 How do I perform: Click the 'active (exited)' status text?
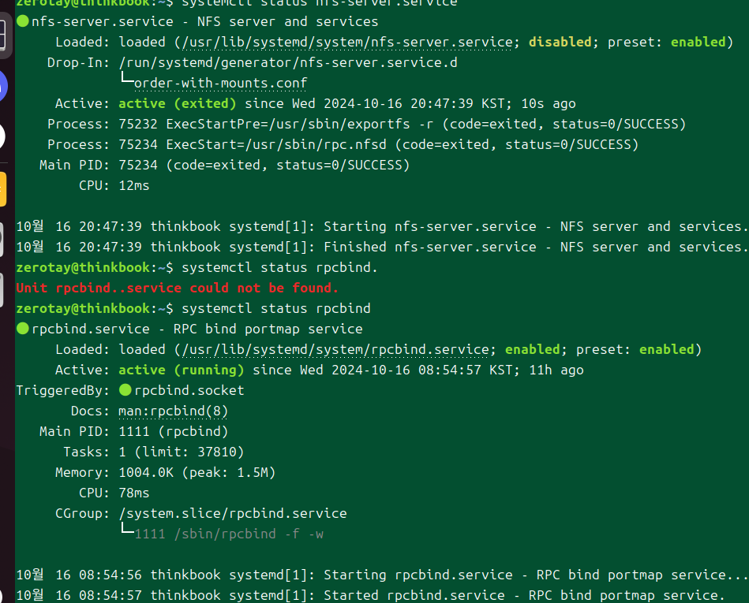177,103
